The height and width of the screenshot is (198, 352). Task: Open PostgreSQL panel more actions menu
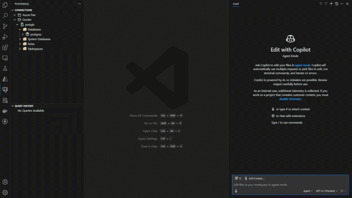click(79, 4)
